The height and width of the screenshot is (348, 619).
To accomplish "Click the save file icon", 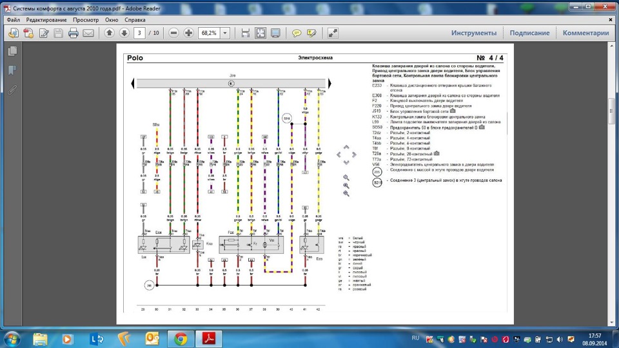I will tap(59, 33).
